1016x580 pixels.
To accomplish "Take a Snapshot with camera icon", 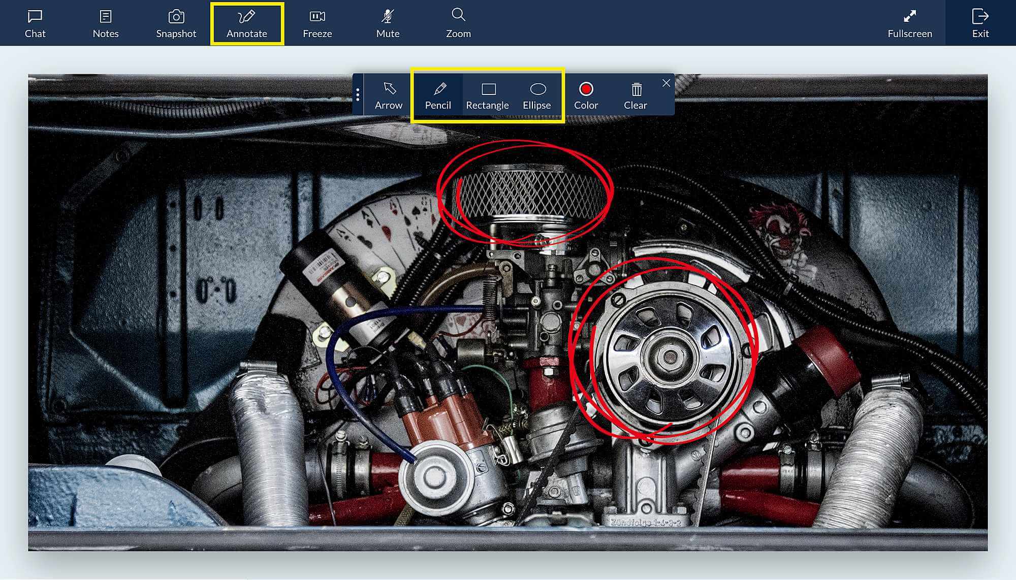I will (x=176, y=23).
